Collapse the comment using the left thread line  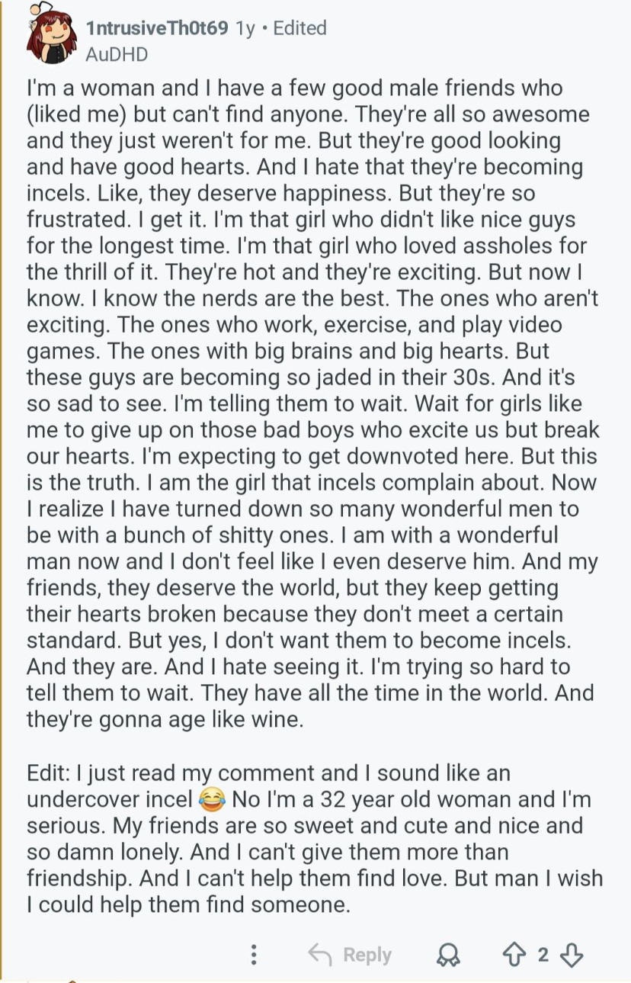[2, 491]
